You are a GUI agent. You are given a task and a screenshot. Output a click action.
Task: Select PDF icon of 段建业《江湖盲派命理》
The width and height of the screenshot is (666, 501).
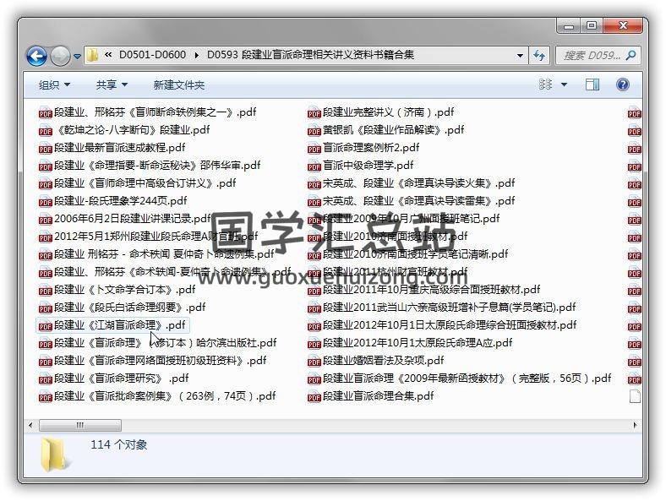(x=45, y=326)
